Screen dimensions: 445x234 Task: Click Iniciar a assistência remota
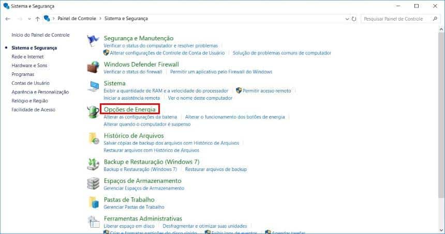(131, 98)
